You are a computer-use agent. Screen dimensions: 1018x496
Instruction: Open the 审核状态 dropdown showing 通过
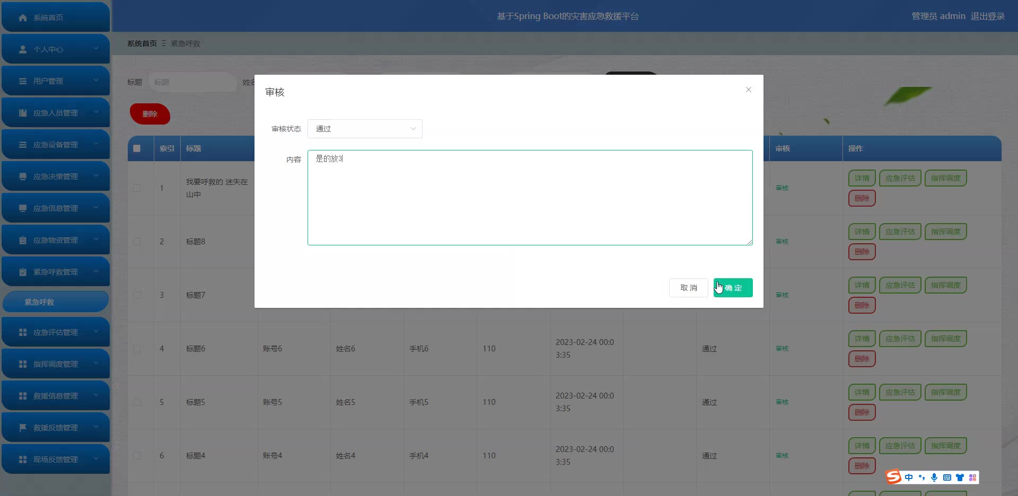(365, 129)
